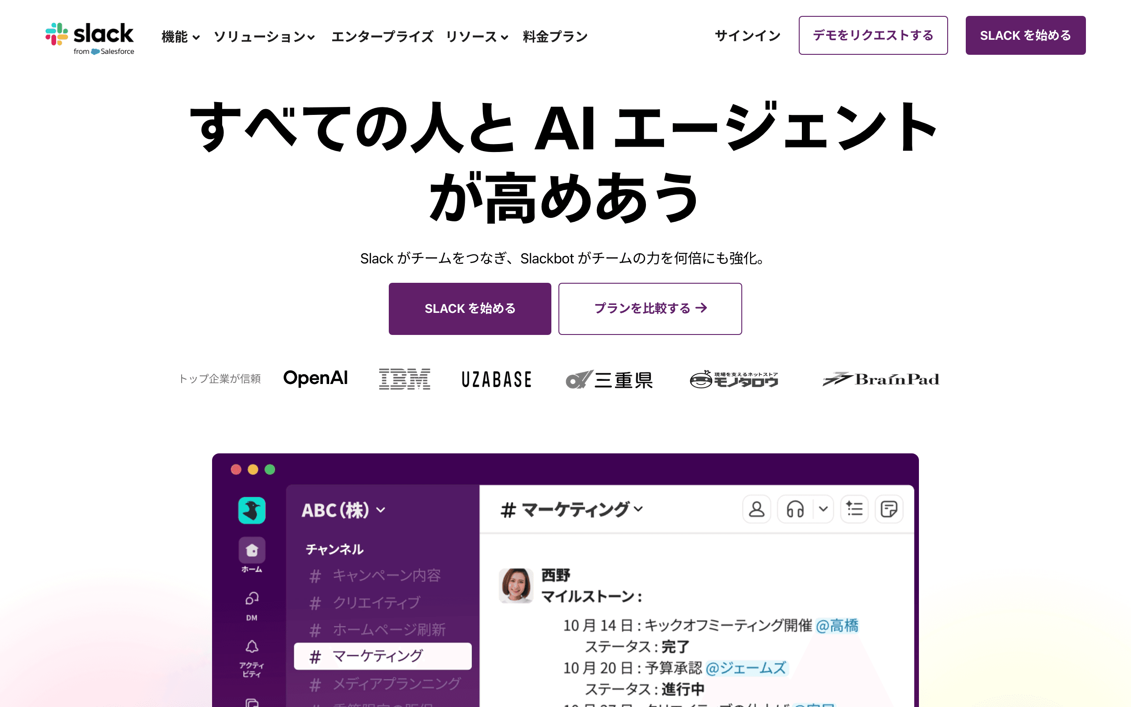Click the ステータス：進行中 text
Image resolution: width=1131 pixels, height=707 pixels.
point(645,690)
